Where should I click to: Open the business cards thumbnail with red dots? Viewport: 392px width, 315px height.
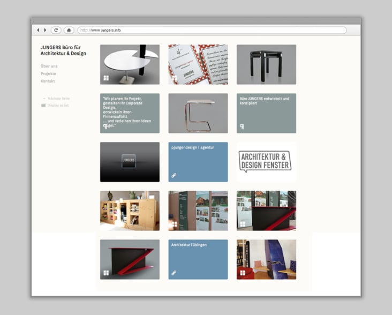[198, 64]
